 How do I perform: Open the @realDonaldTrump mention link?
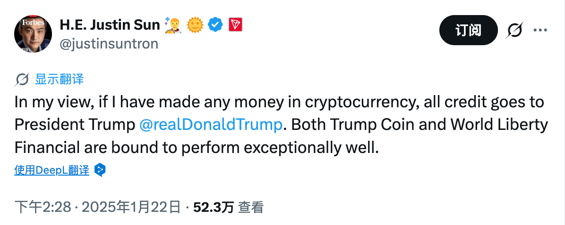(x=211, y=125)
